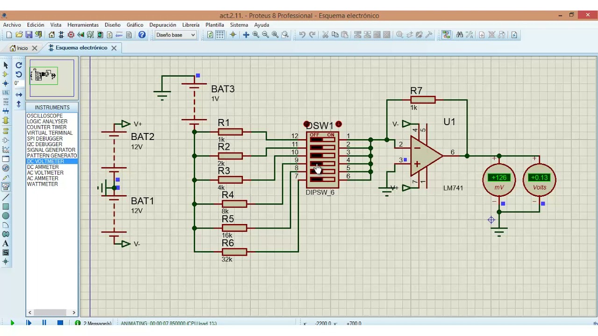This screenshot has height=336, width=598.
Task: Click the zoom in magnifier icon
Action: point(256,35)
